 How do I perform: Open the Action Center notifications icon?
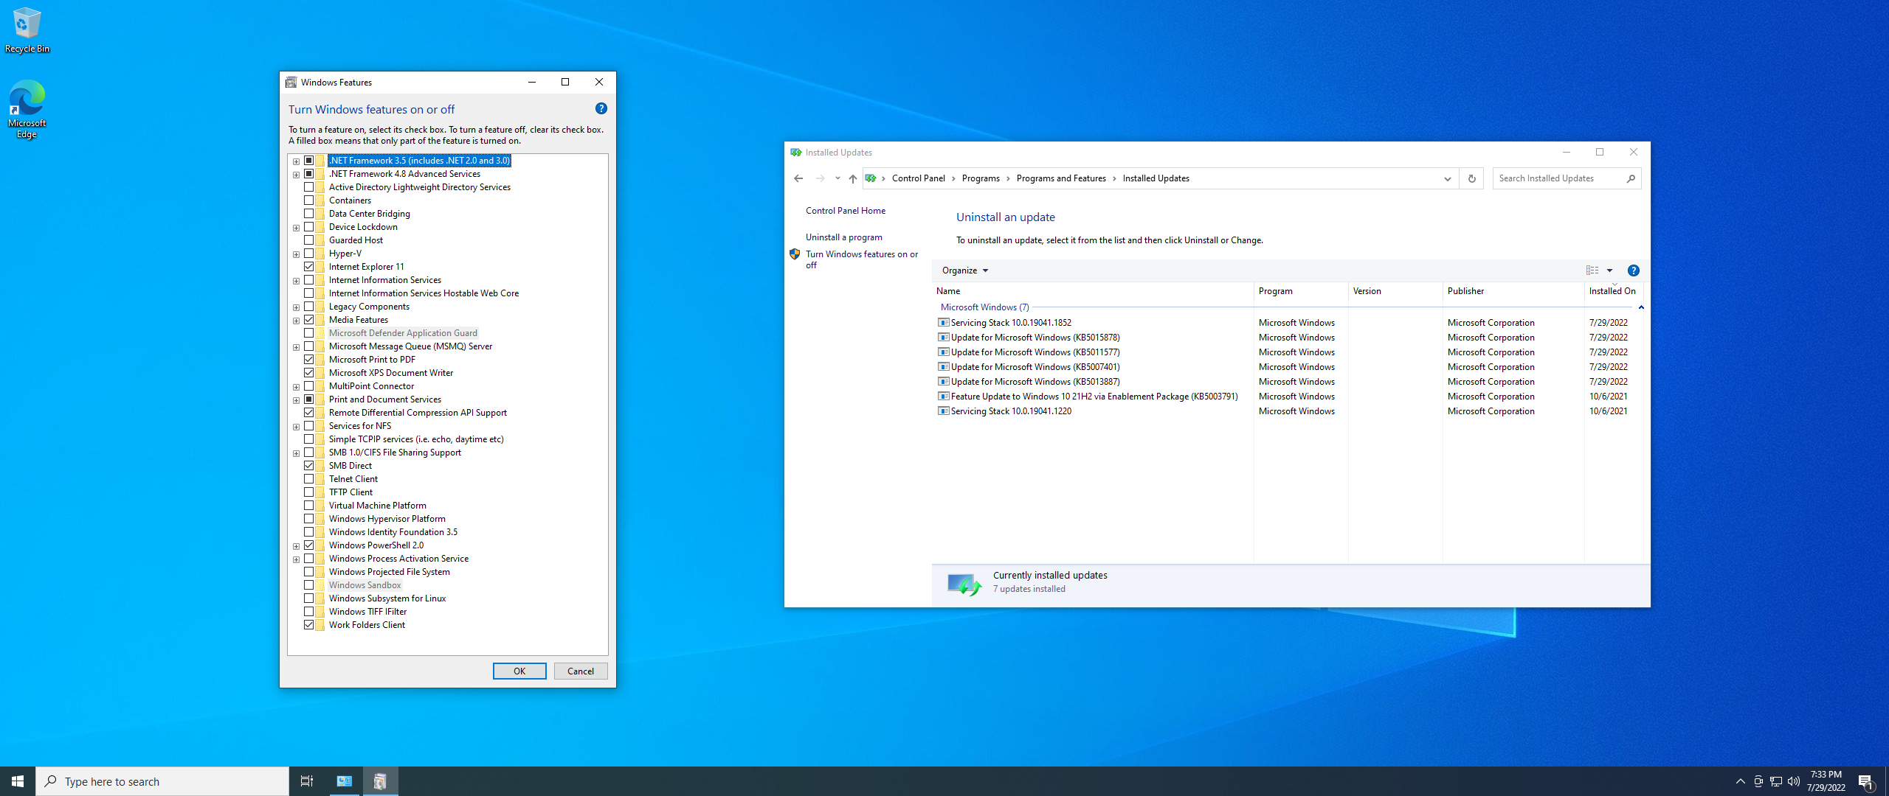(x=1865, y=781)
